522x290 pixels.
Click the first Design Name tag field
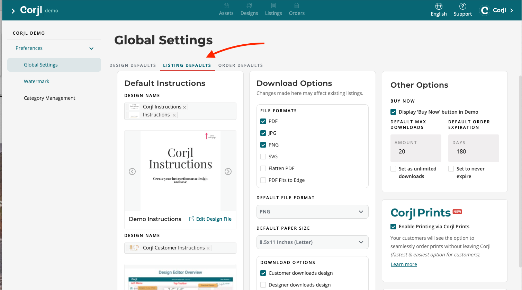click(180, 111)
